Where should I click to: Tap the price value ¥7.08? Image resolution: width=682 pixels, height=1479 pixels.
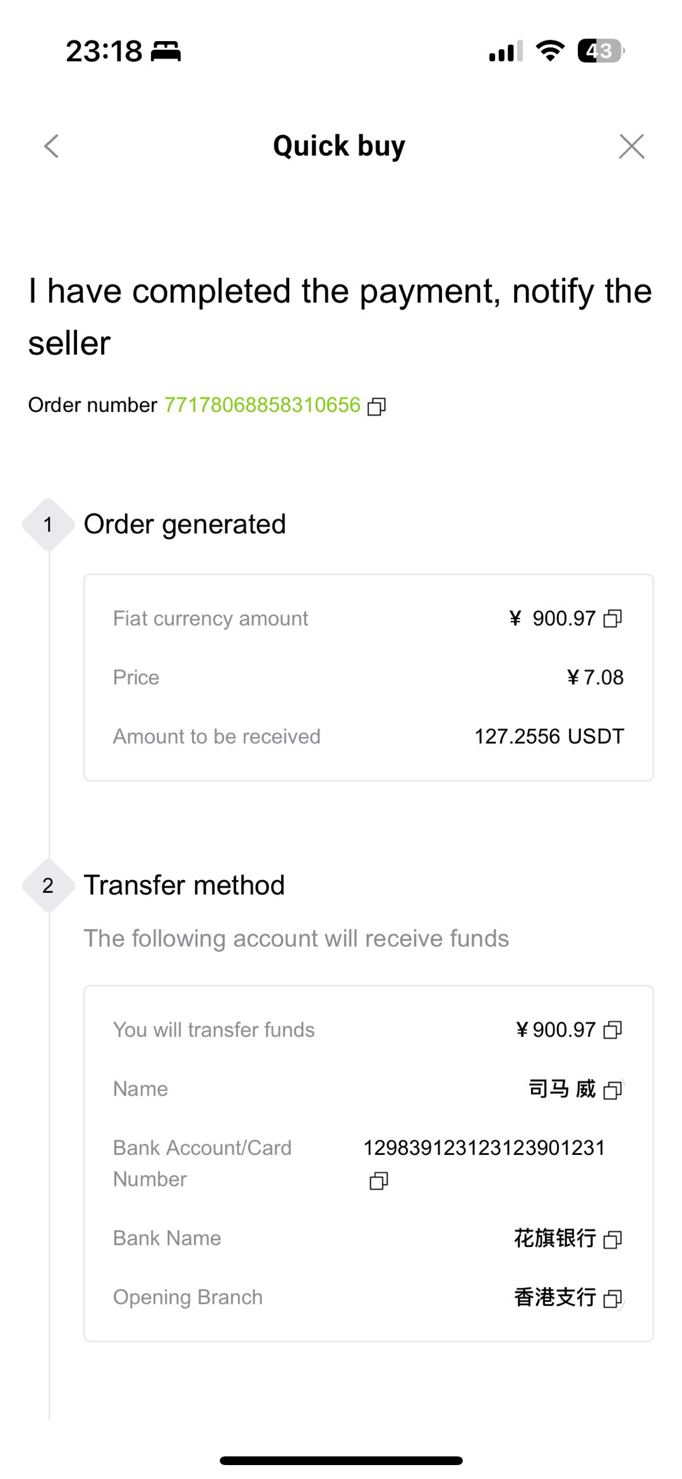coord(595,677)
